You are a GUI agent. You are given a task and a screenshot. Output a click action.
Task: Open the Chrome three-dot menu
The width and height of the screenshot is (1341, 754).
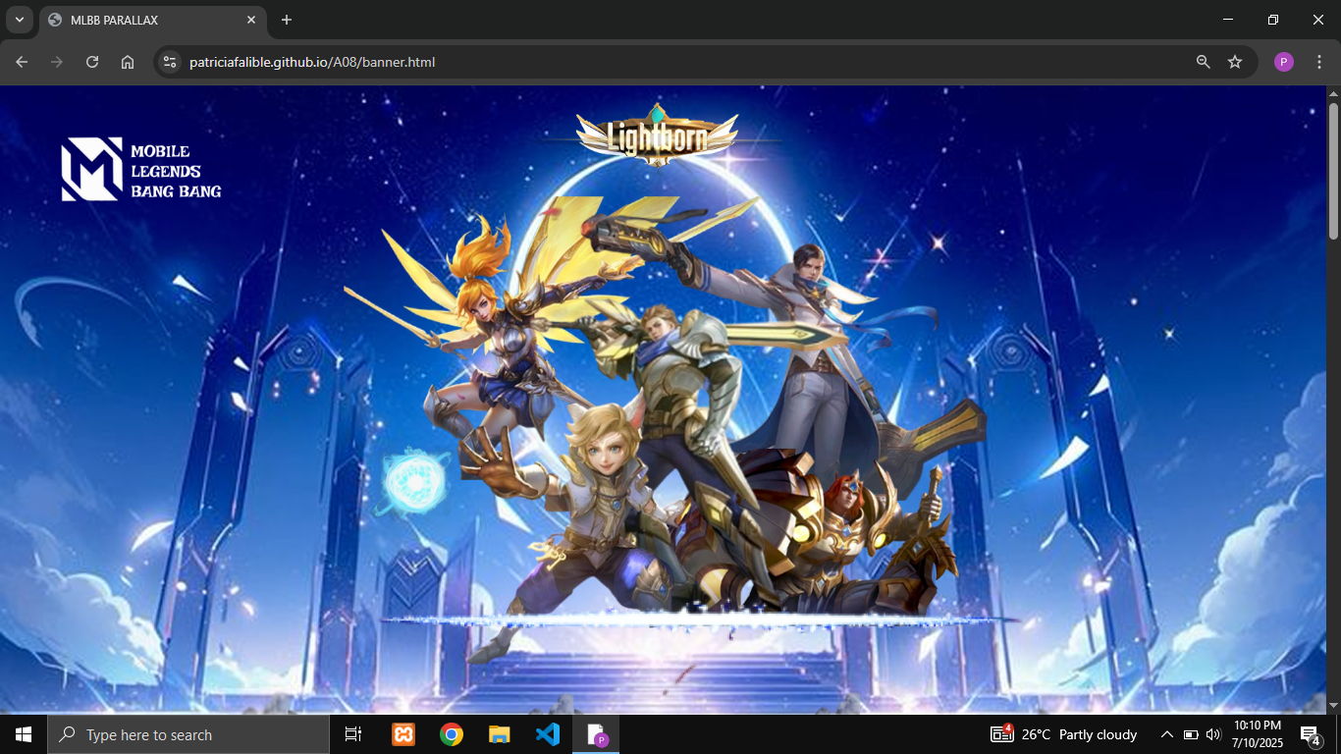1318,62
